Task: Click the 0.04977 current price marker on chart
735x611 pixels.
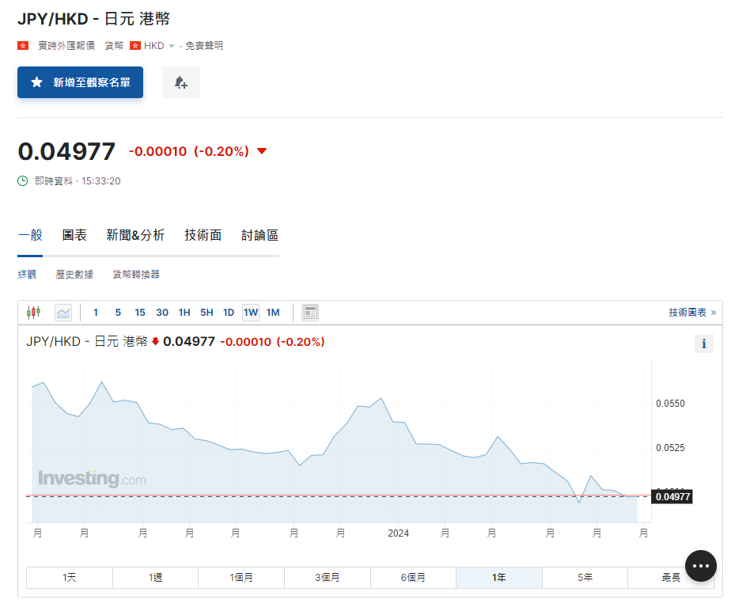Action: click(x=672, y=497)
